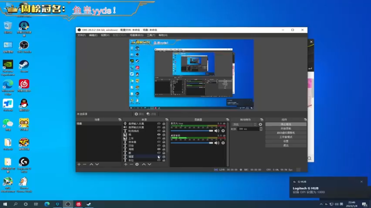
Task: Pop out the 控件 dock panel
Action: (x=306, y=120)
